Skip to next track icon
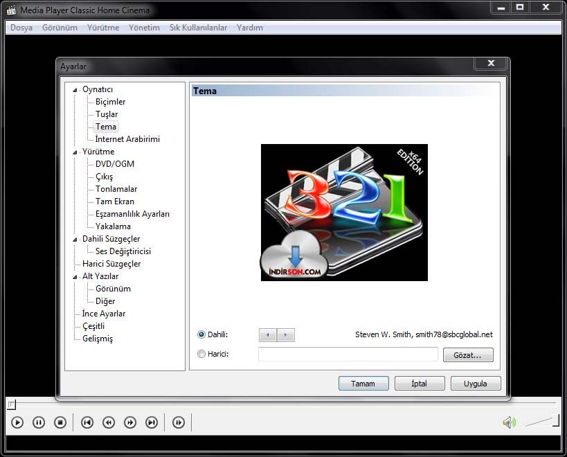The width and height of the screenshot is (567, 457). 152,422
